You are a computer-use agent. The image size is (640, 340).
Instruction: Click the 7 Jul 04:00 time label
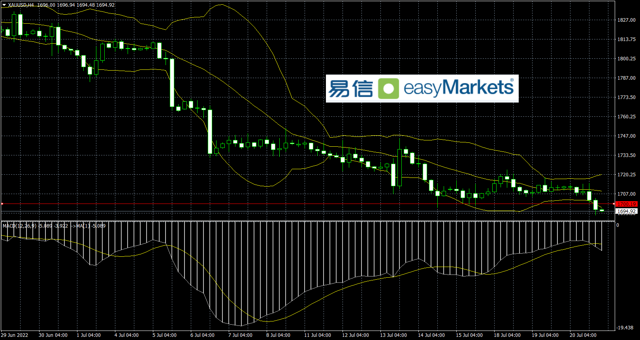click(240, 335)
